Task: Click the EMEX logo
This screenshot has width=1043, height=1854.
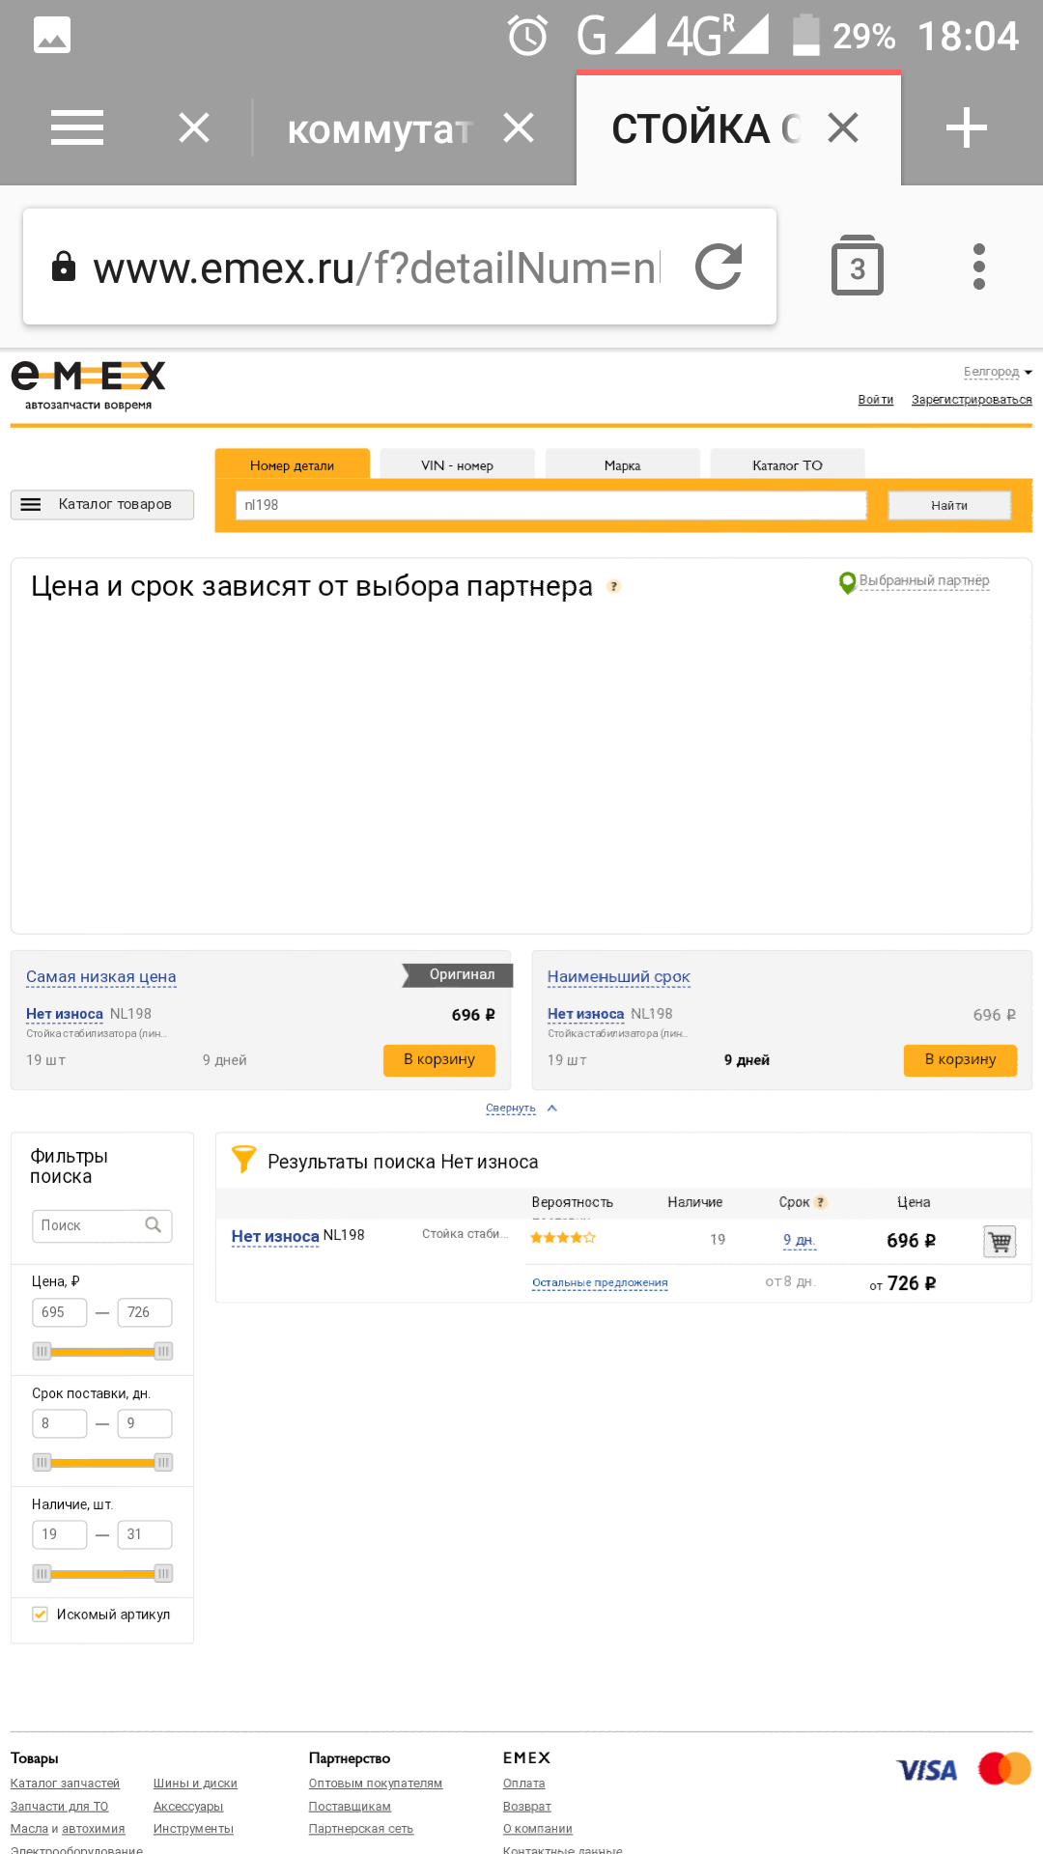Action: point(88,384)
